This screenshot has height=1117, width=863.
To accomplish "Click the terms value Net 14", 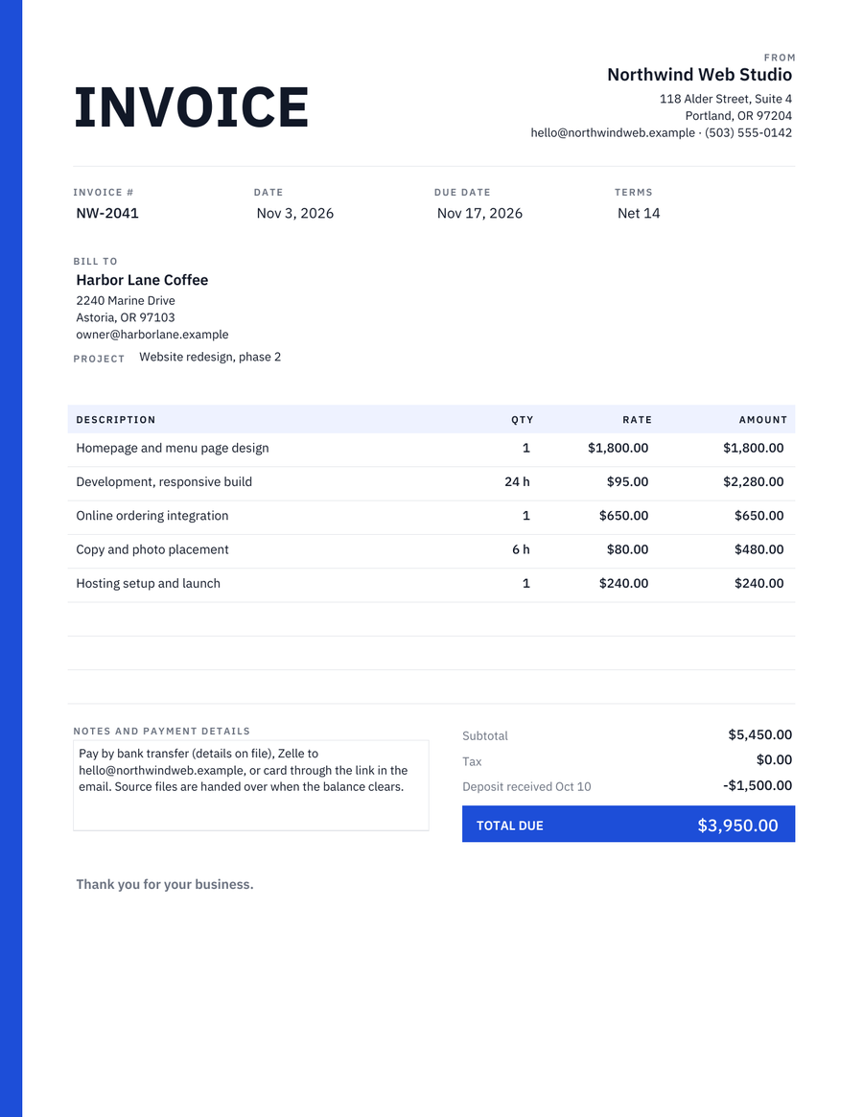I will point(639,213).
